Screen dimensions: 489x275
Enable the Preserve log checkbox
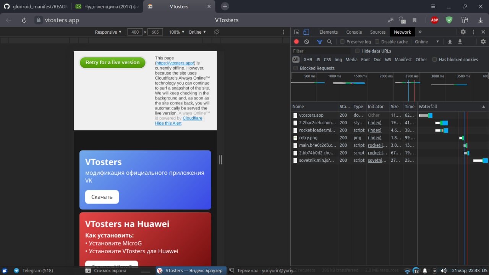pos(342,42)
